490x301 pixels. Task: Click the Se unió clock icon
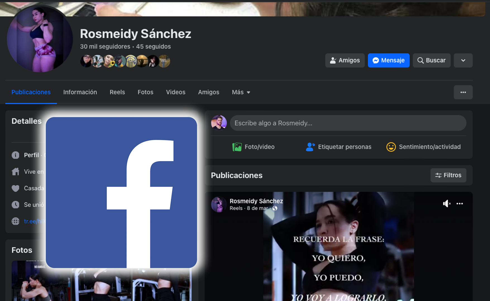coord(15,205)
